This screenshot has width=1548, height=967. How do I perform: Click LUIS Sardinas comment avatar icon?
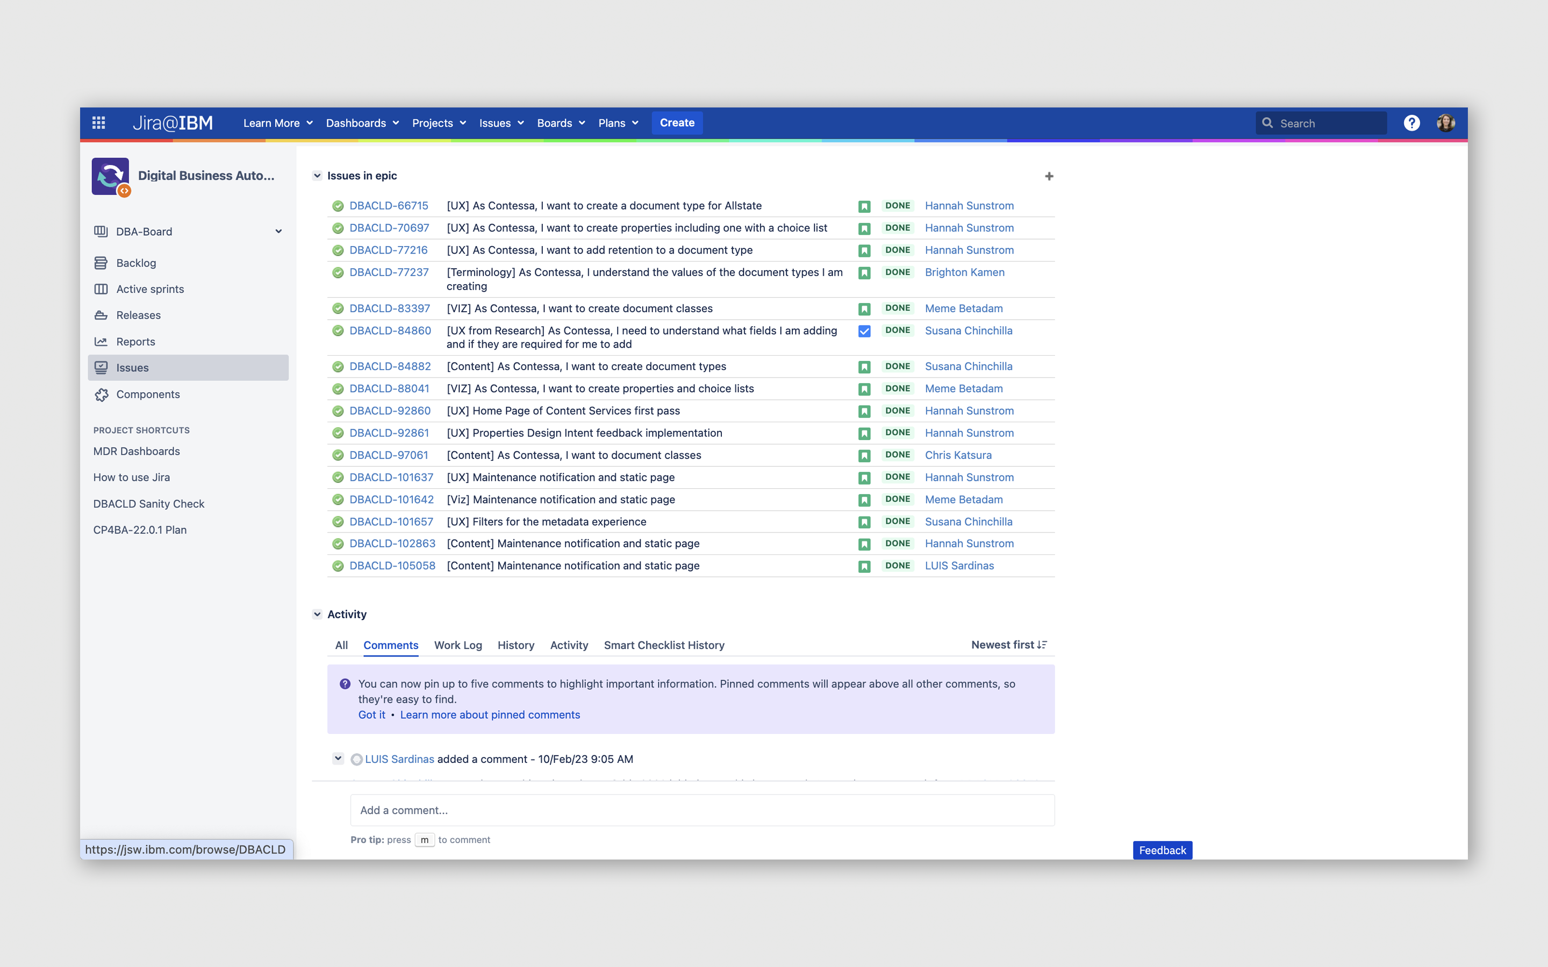click(x=357, y=759)
